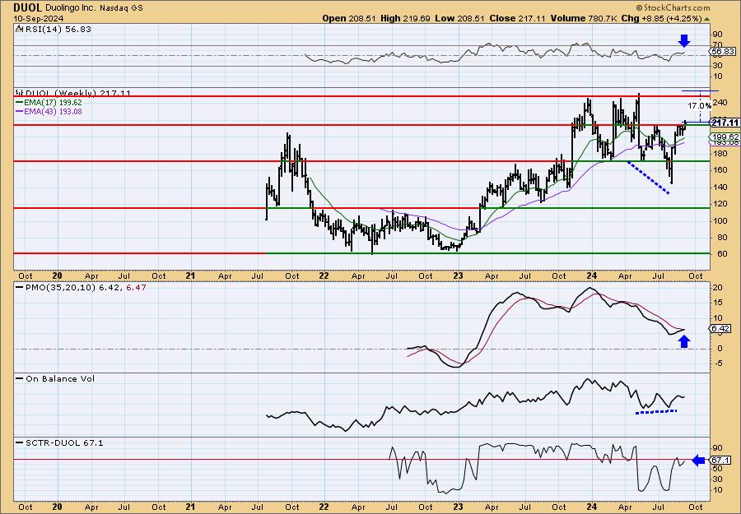Click the Duolingo Inc. Nasdaq GS company name
The width and height of the screenshot is (741, 514).
94,8
